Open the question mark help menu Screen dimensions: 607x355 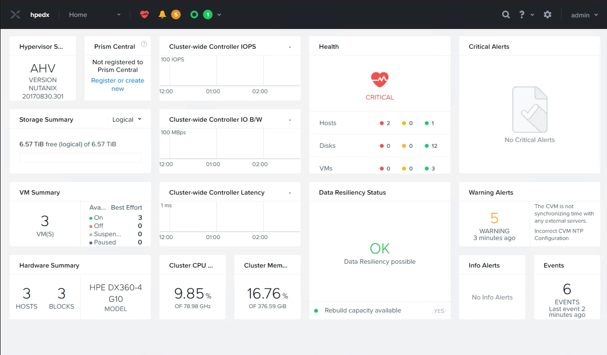tap(526, 14)
